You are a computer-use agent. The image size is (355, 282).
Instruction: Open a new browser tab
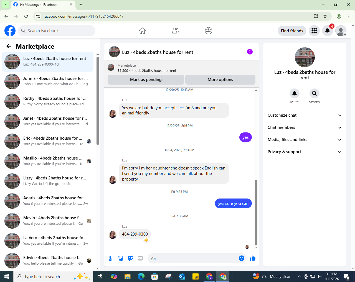(81, 4)
